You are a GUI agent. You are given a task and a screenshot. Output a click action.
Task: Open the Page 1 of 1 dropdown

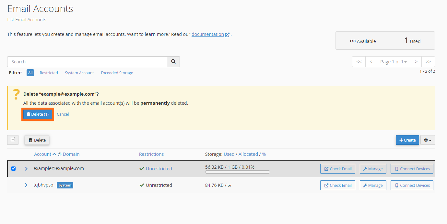point(393,61)
